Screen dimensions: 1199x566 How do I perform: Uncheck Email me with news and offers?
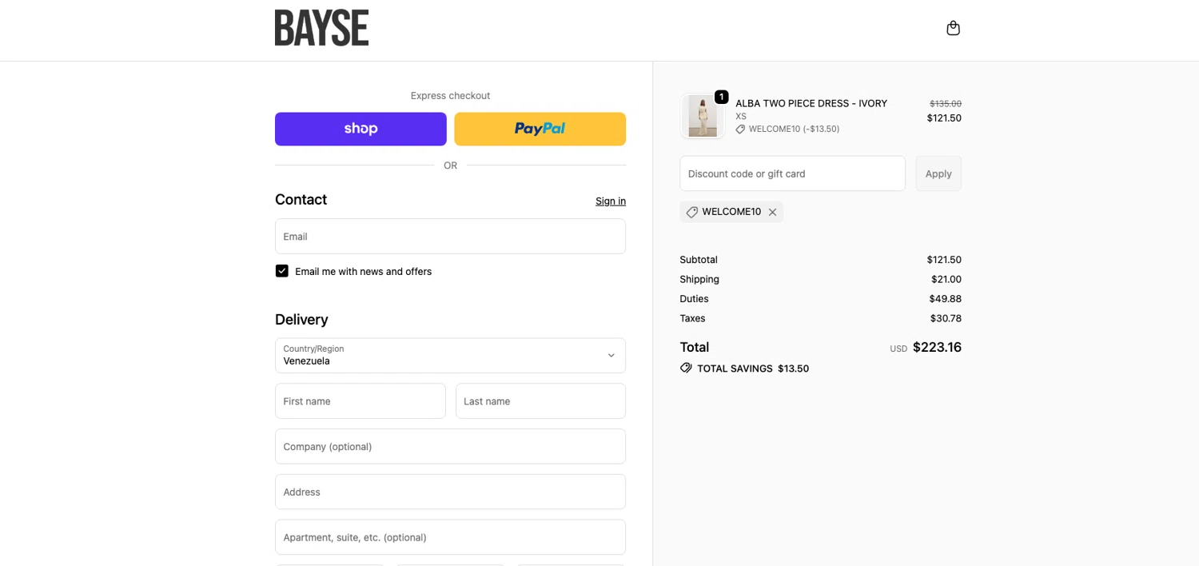click(282, 271)
